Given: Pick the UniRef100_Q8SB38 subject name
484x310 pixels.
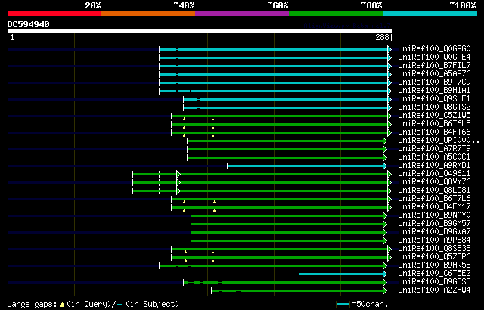Looking at the screenshot, I should pyautogui.click(x=434, y=249).
